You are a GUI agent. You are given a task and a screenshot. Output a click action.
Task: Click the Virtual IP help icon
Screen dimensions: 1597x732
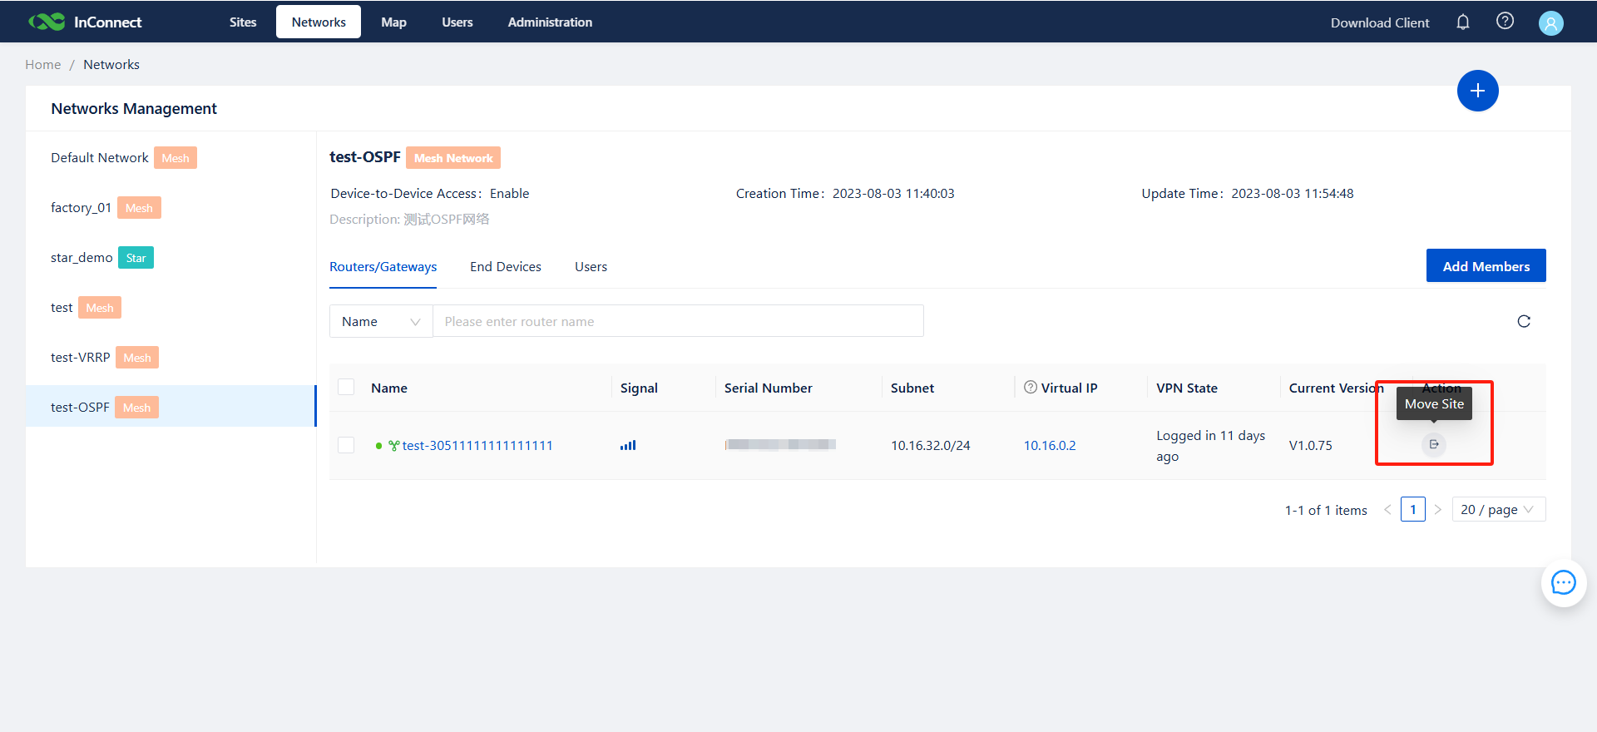tap(1031, 388)
